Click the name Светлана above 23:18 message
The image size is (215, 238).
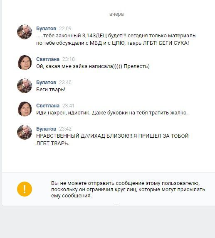(48, 59)
